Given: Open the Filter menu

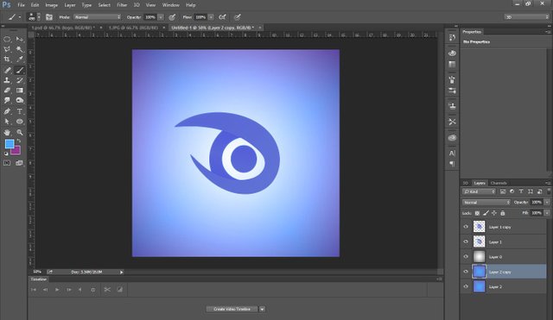Looking at the screenshot, I should click(122, 5).
